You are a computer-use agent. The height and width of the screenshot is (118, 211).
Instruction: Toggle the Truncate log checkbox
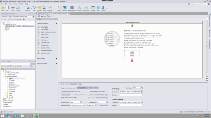pyautogui.click(x=106, y=105)
